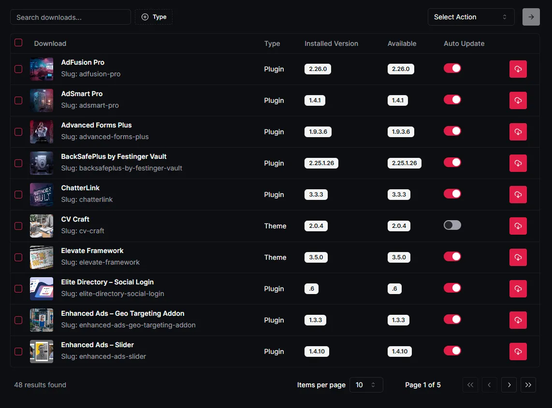The width and height of the screenshot is (552, 408).
Task: Check the select-all checkbox in the header
Action: (18, 42)
